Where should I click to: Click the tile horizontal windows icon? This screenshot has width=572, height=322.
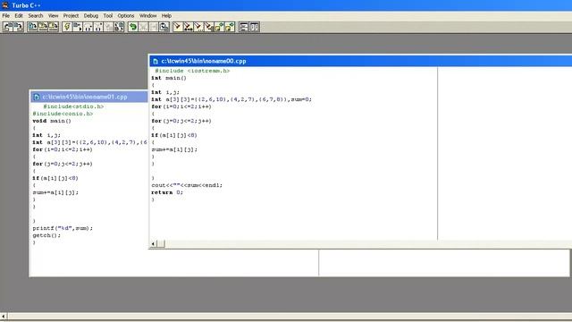[244, 27]
